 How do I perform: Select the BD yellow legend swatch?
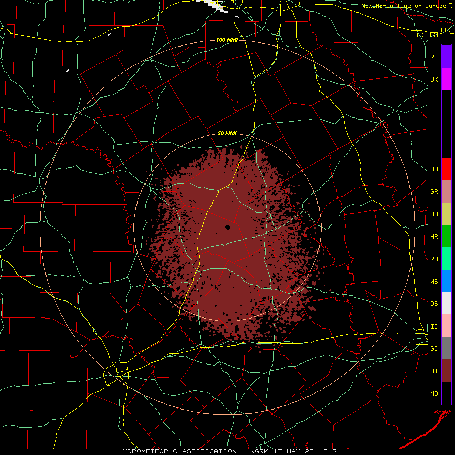[446, 214]
